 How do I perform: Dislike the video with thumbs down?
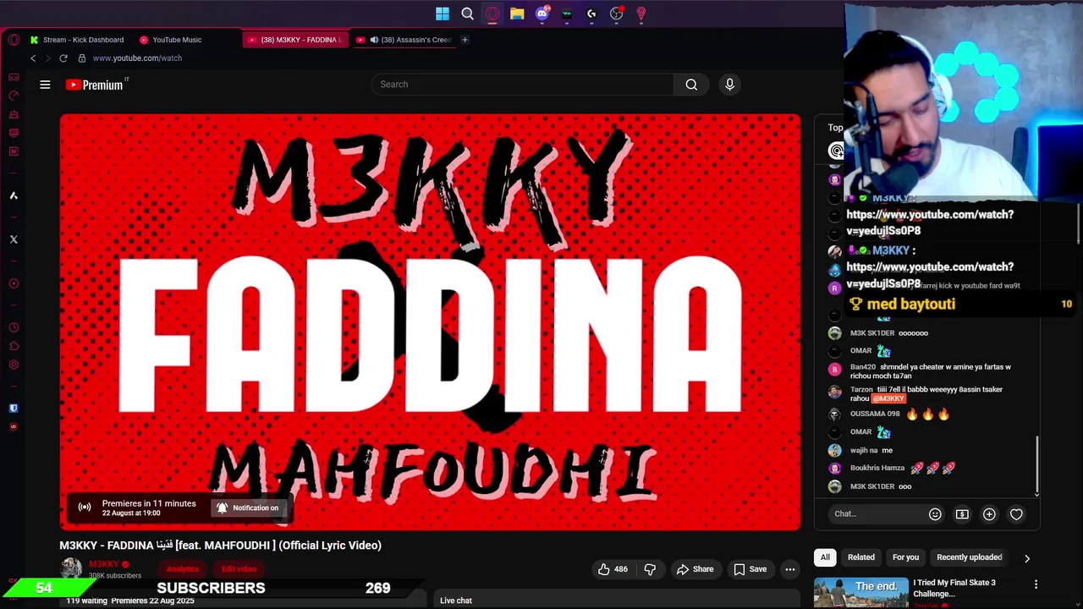click(x=650, y=569)
